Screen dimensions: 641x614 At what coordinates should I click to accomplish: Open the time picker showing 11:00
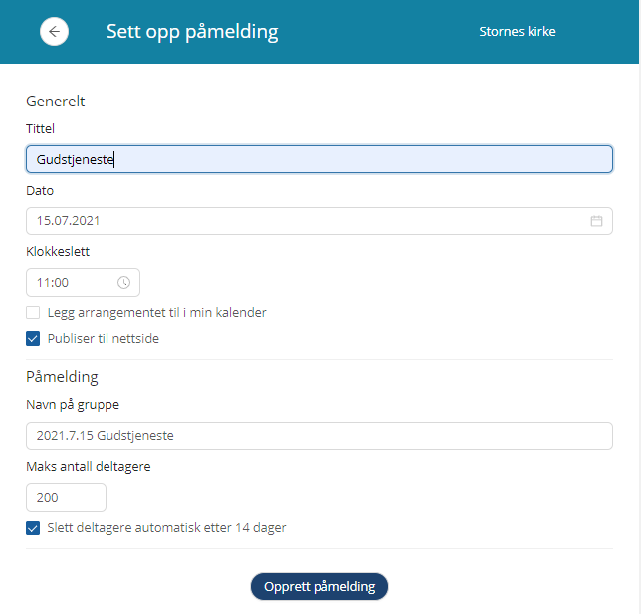click(83, 282)
